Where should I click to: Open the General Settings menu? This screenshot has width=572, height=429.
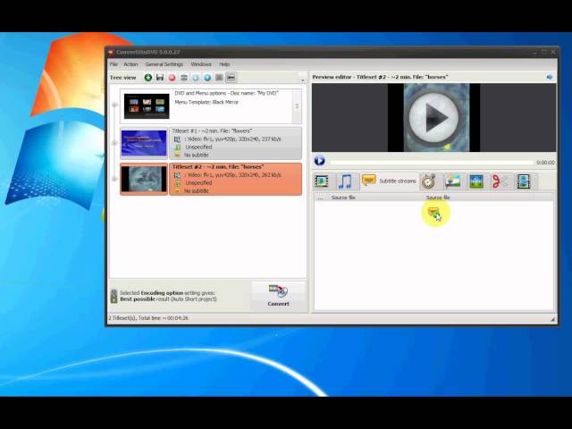click(164, 64)
